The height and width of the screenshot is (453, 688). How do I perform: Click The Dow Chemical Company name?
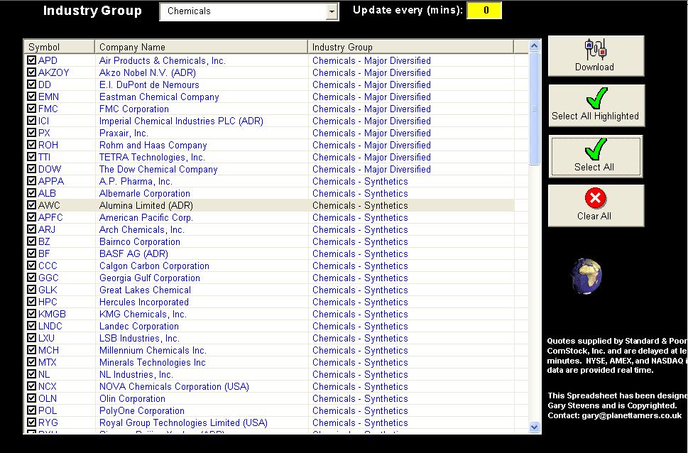tap(158, 170)
